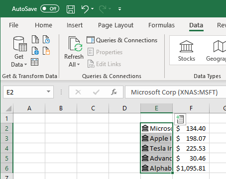
Task: Switch to the Insert tab
Action: (75, 25)
